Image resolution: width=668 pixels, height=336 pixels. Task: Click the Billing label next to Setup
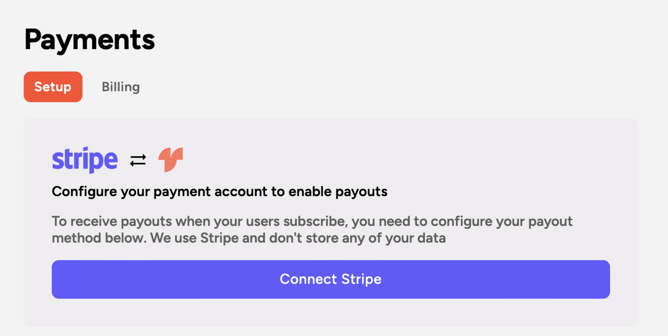[x=121, y=87]
